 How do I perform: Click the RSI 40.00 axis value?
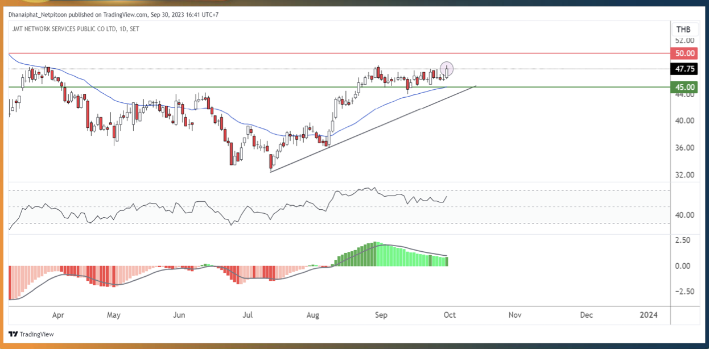click(684, 215)
